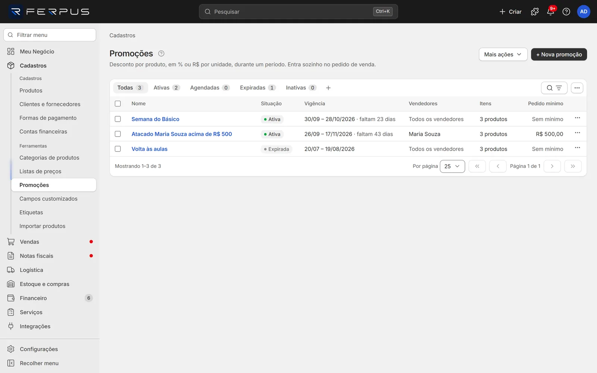Open the integrations puzzle icon in header
This screenshot has width=597, height=373.
coord(535,12)
